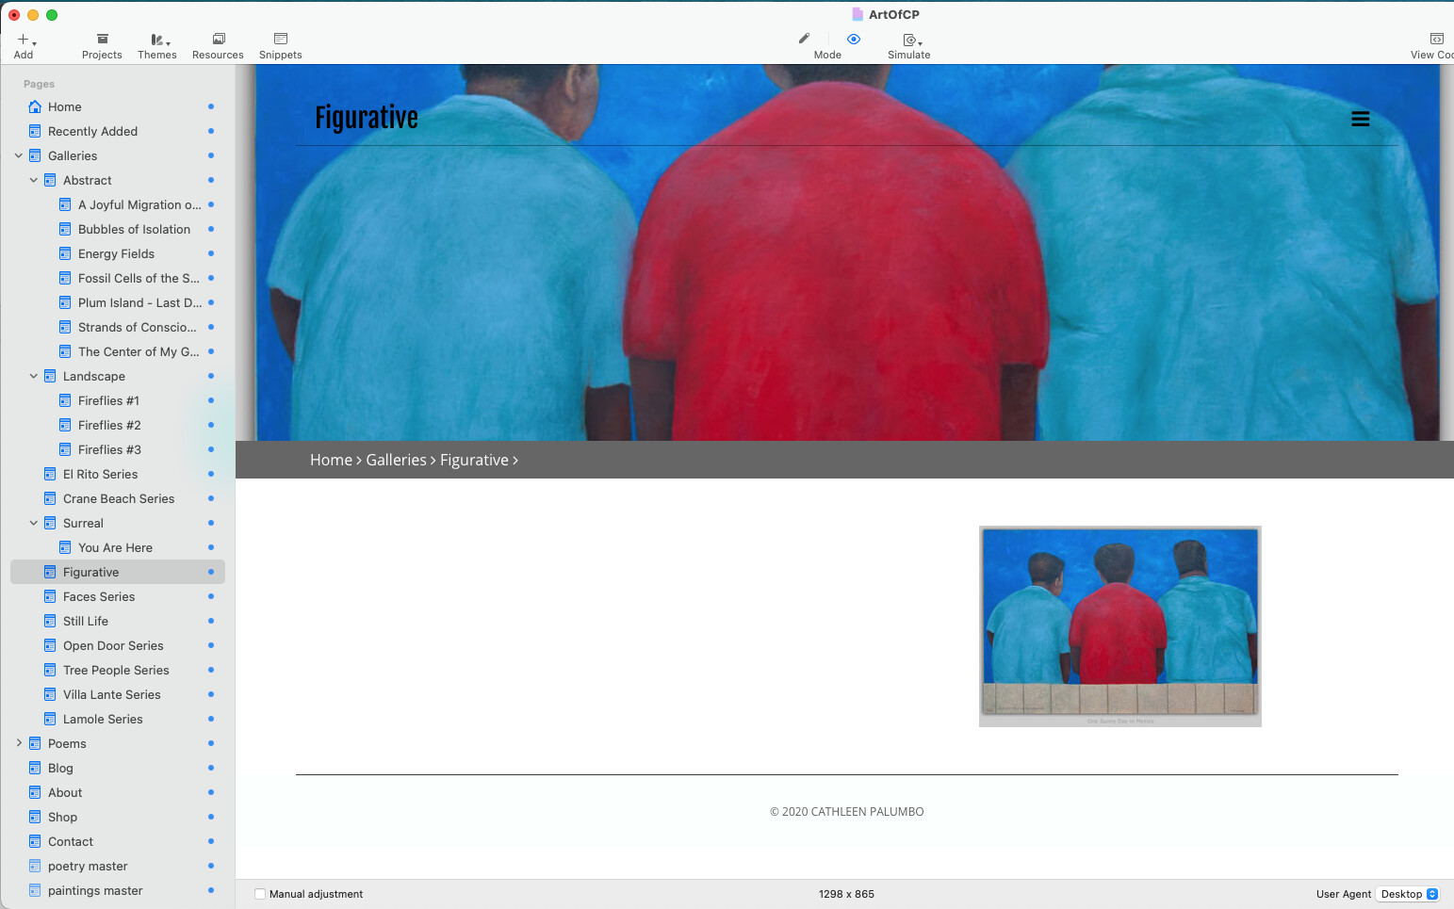The height and width of the screenshot is (909, 1454).
Task: Click the El Rito Series page icon
Action: [50, 474]
